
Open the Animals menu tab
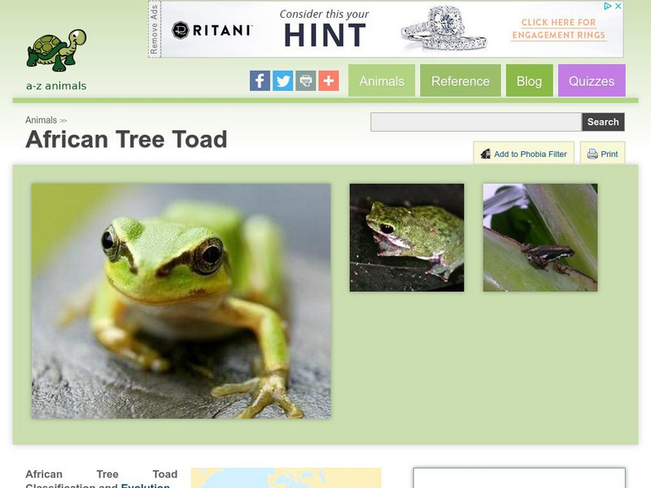[x=382, y=81]
